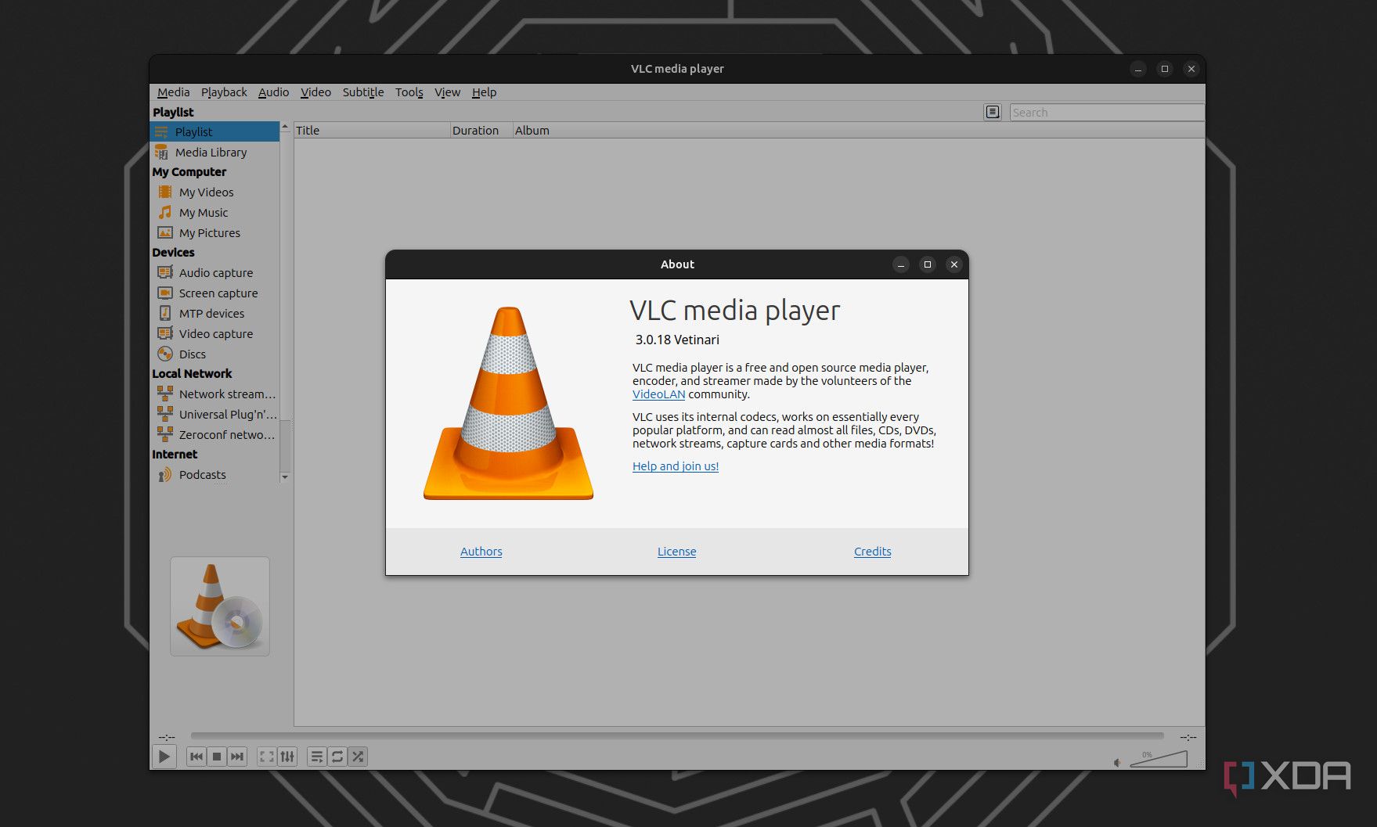The height and width of the screenshot is (827, 1377).
Task: Toggle the docked playlist view
Action: pos(317,757)
